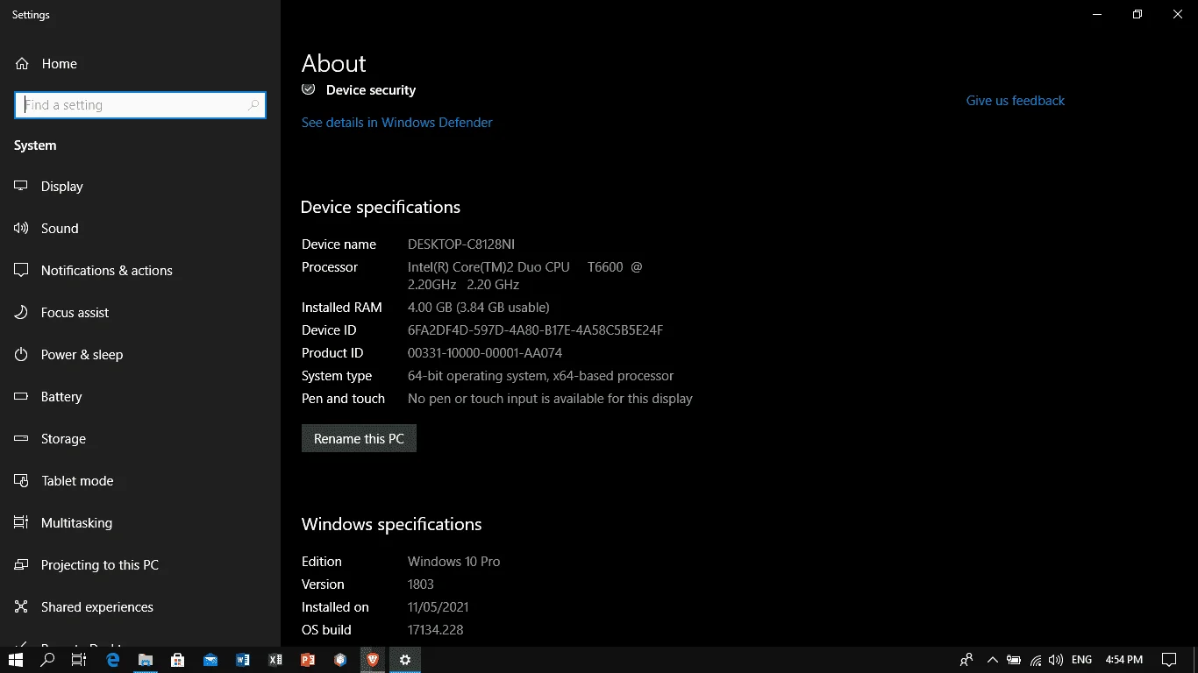
Task: Click the battery tray icon
Action: (x=1014, y=660)
